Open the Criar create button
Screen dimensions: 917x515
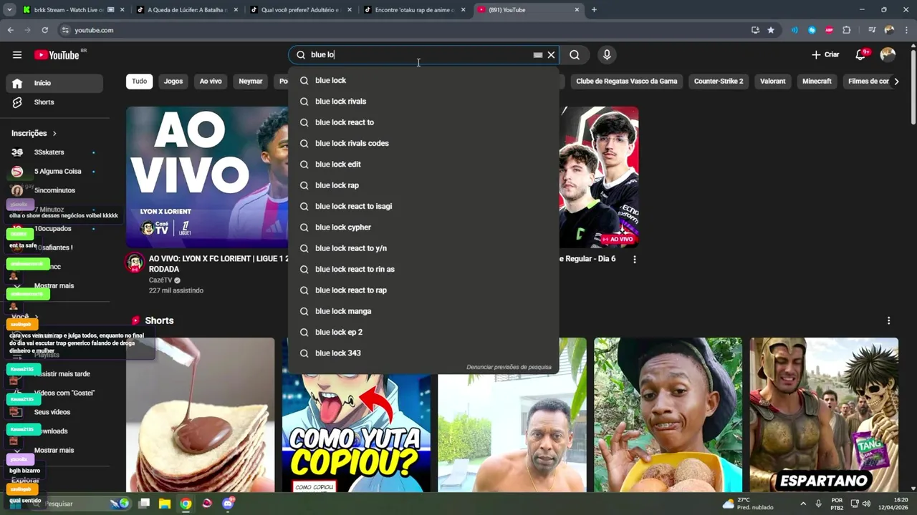click(x=825, y=55)
